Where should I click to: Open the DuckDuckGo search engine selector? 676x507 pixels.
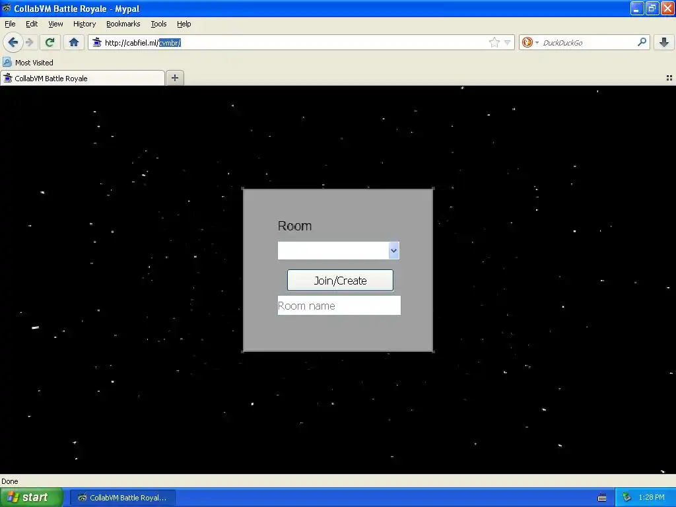pos(530,42)
